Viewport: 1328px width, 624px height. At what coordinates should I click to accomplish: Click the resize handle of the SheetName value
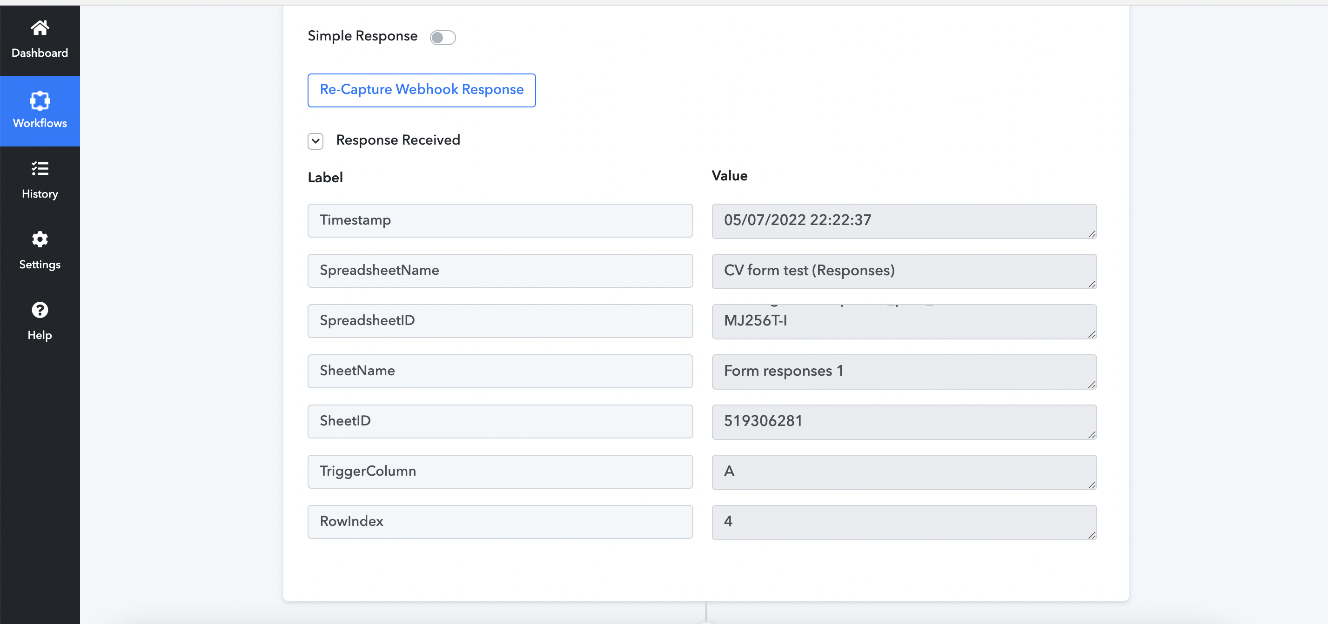click(x=1092, y=385)
